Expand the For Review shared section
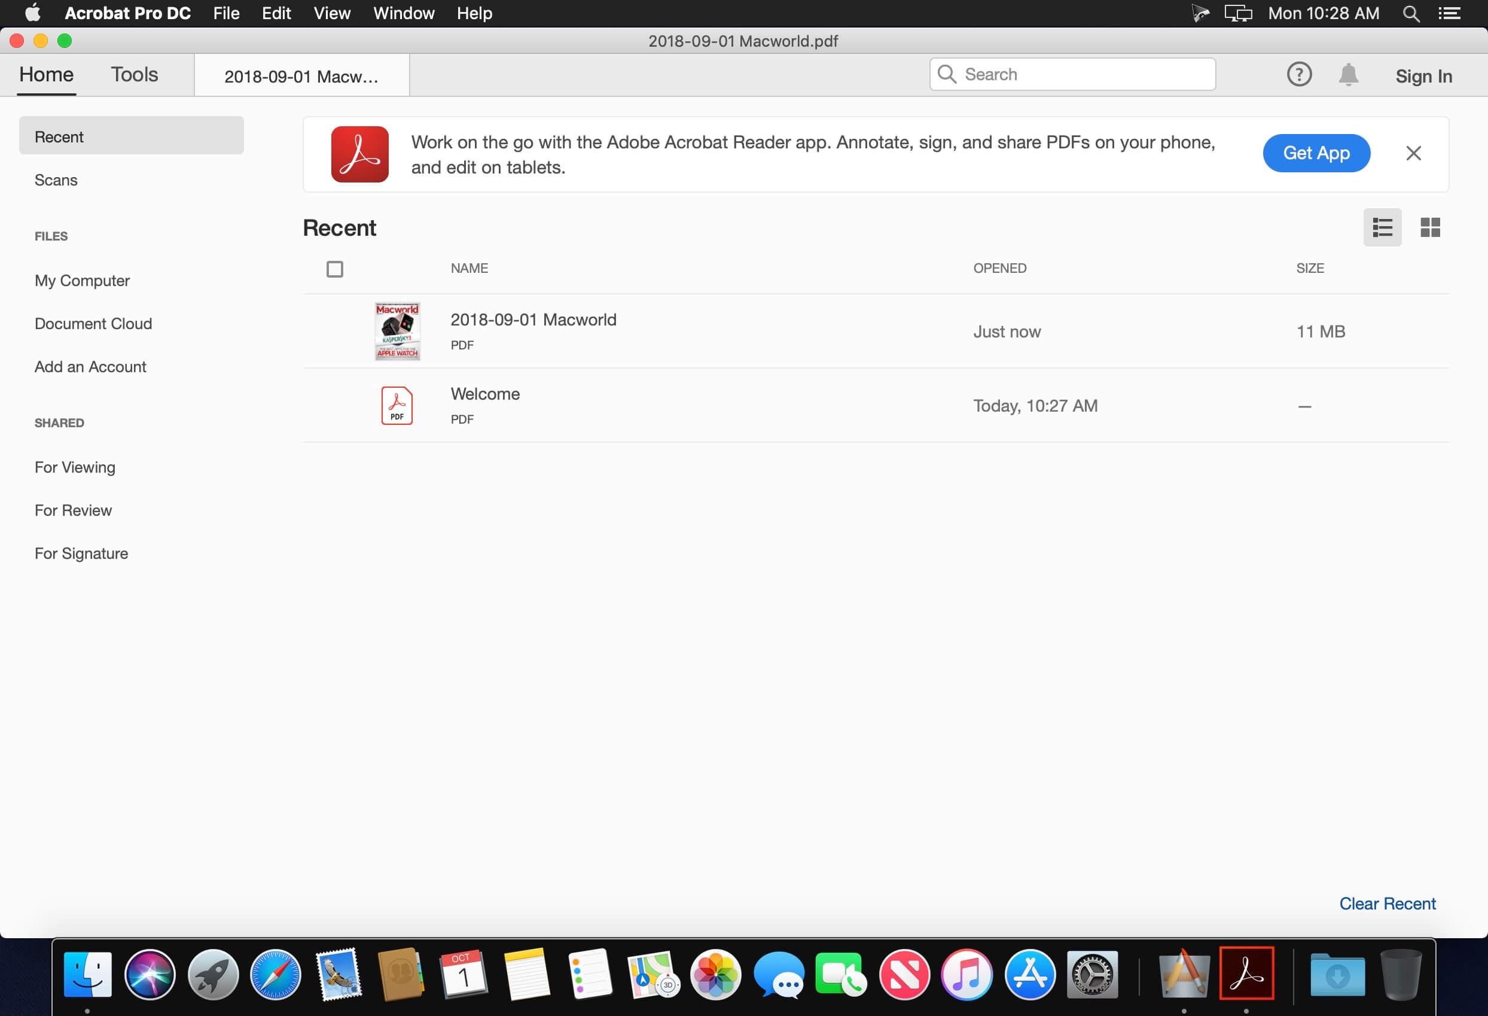1488x1016 pixels. 72,509
